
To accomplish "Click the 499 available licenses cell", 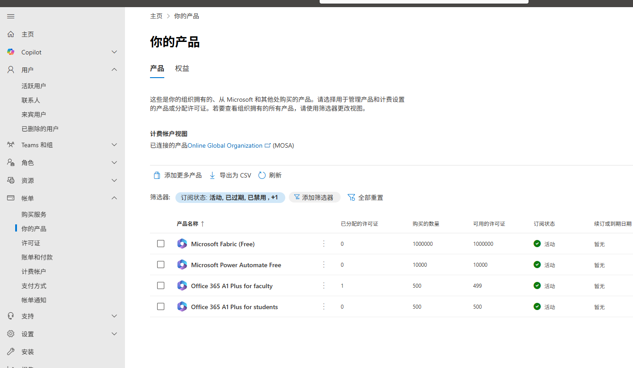I will tap(478, 286).
